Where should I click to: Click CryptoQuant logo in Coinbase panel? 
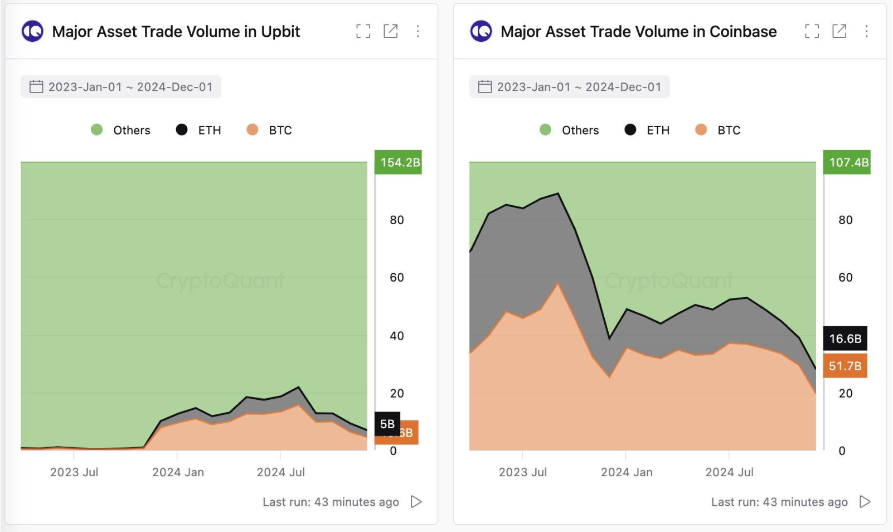[x=481, y=31]
